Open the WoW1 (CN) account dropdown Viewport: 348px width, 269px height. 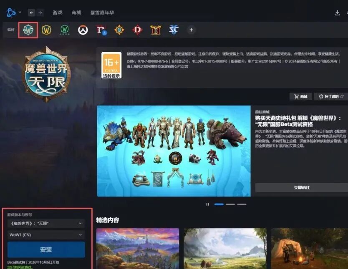tap(46, 235)
